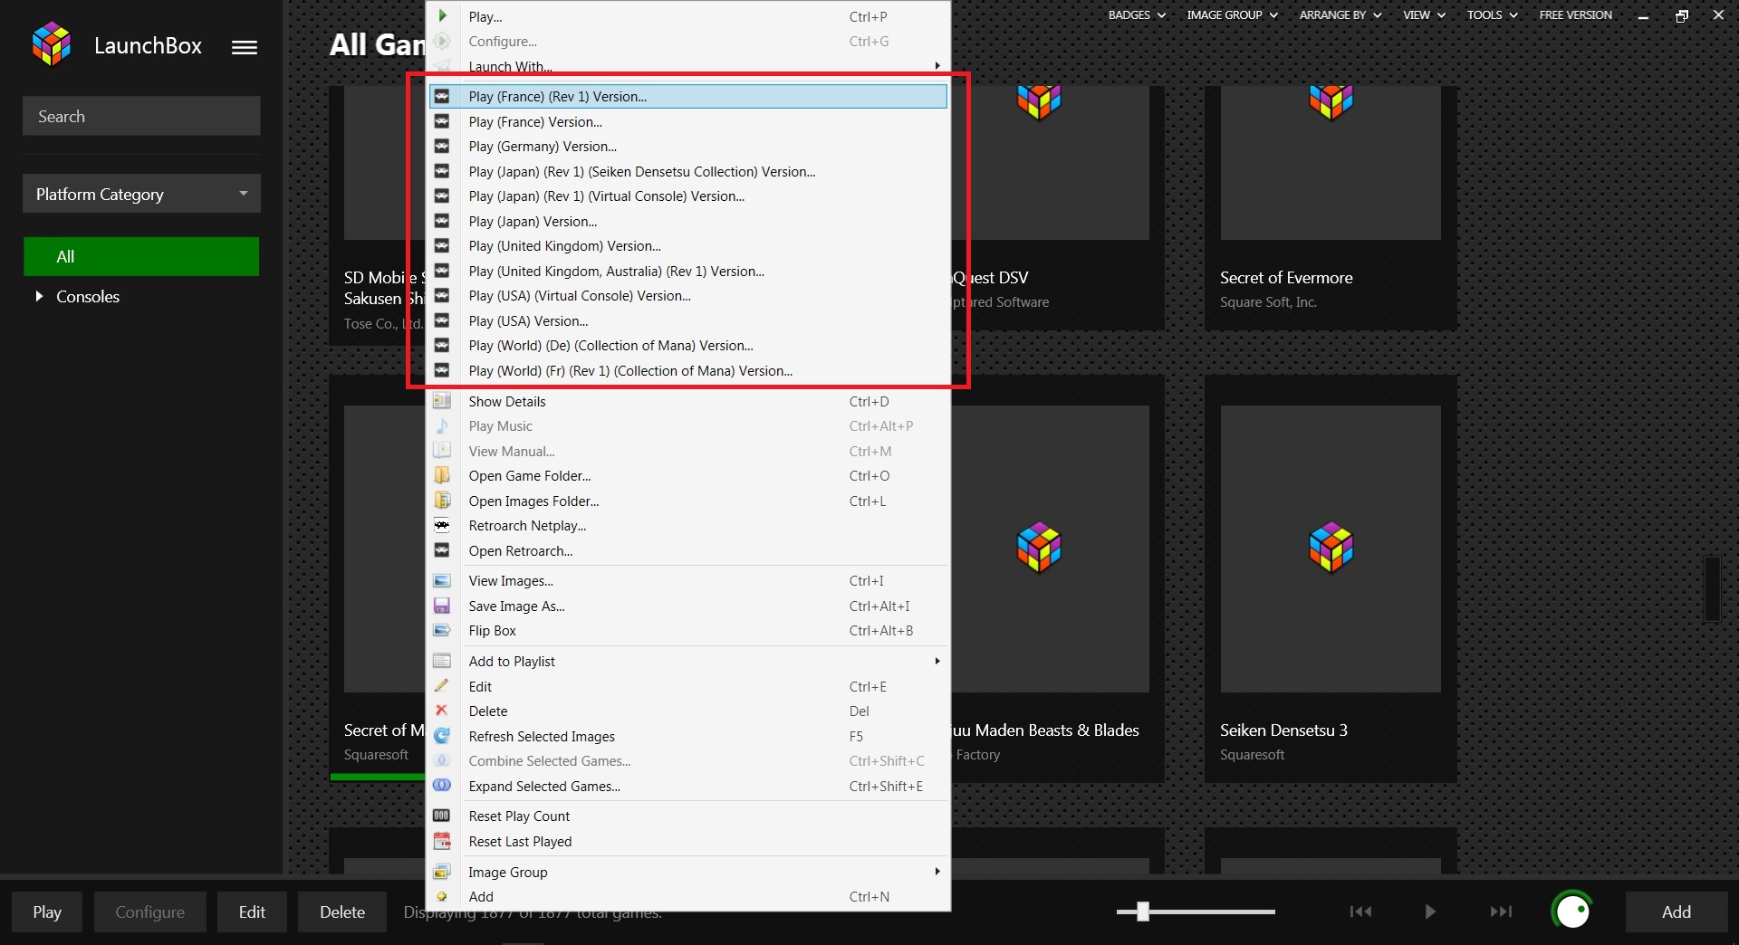Select the Secret of Evermore game cover
Screen dimensions: 1739x945
click(x=1331, y=163)
